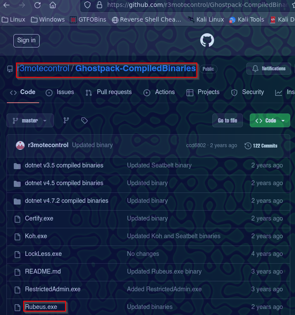Open the Notifications button

pyautogui.click(x=269, y=69)
